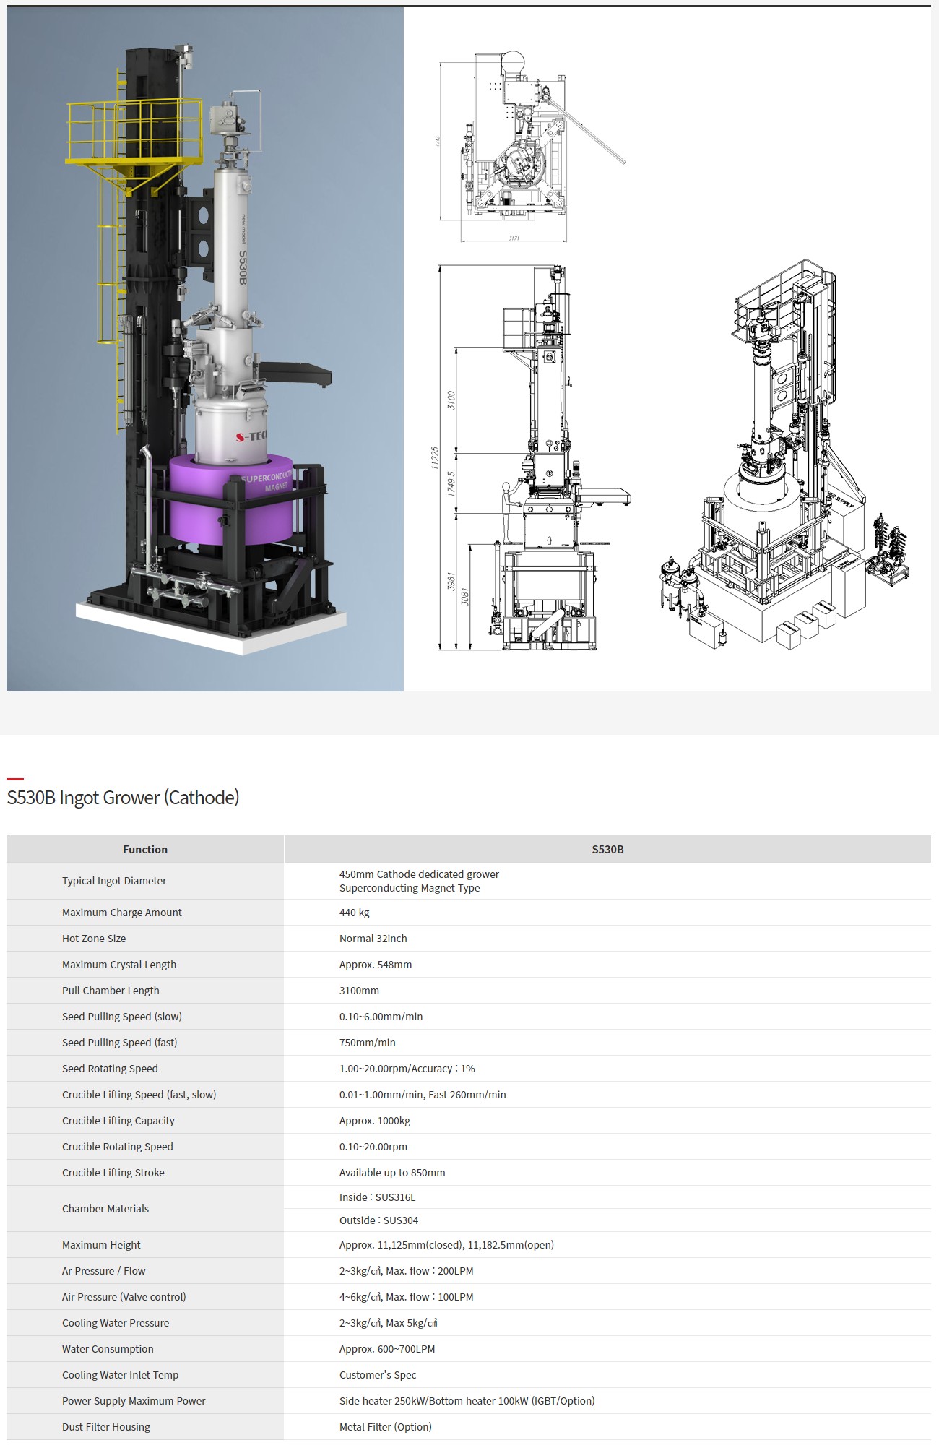The height and width of the screenshot is (1448, 939).
Task: Select 'Max 5kg/㎠' cooling pressure value
Action: [412, 1323]
